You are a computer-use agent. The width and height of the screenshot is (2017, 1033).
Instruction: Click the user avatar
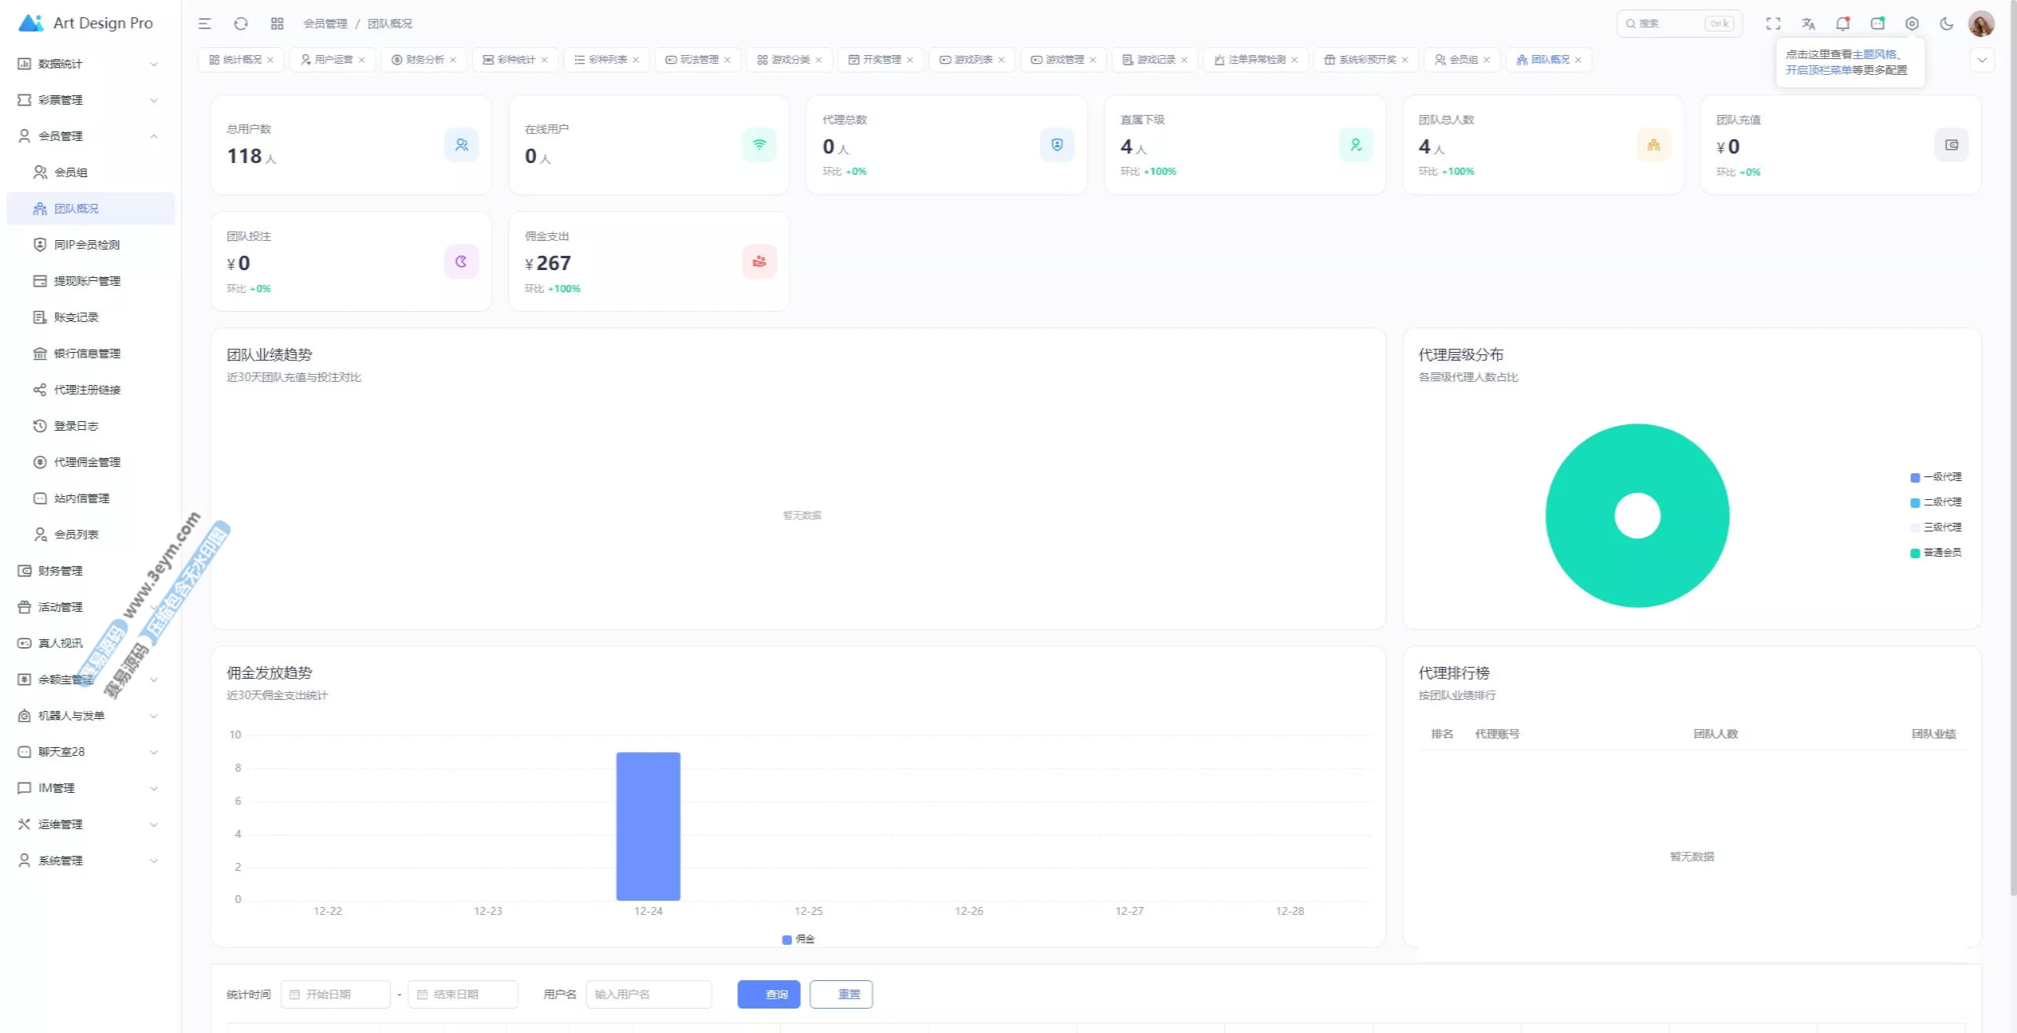point(1981,24)
